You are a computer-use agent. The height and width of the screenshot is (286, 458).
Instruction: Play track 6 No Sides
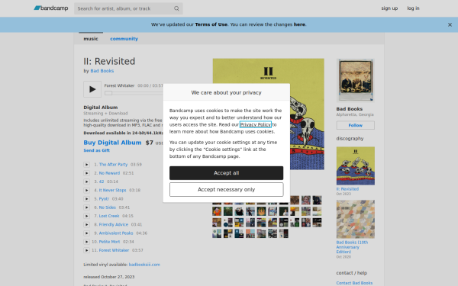pyautogui.click(x=86, y=207)
